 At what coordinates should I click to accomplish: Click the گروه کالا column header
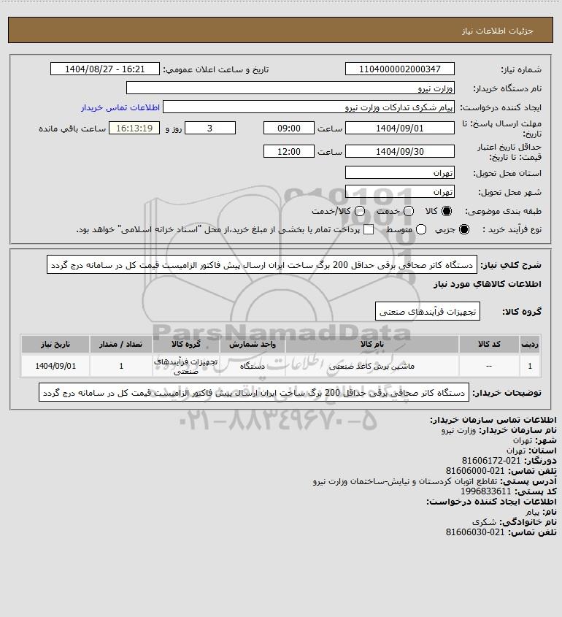[185, 345]
